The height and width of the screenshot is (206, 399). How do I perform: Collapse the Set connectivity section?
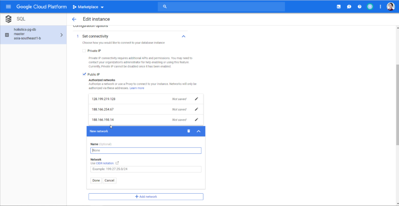click(183, 36)
